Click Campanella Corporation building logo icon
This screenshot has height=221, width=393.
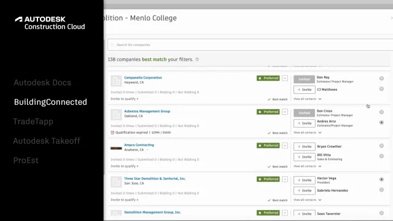pyautogui.click(x=116, y=81)
